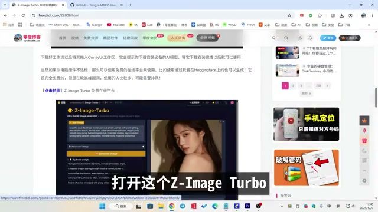Open Telegram from the taskbar

pos(183,206)
